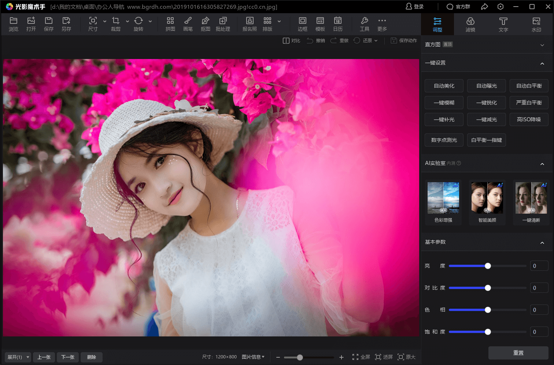554x365 pixels.
Task: Open the 图片信息 dropdown
Action: pyautogui.click(x=253, y=357)
